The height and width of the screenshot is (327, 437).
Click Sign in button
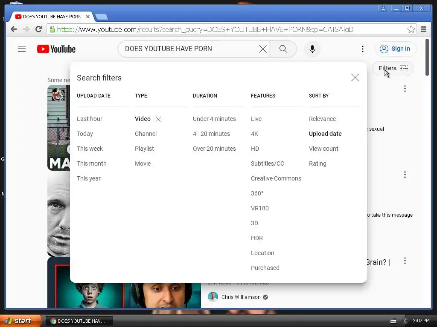396,49
